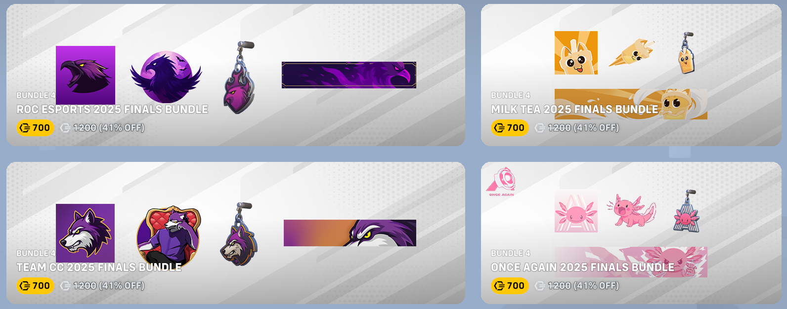Click the 700 price button for ROC Esports
Image resolution: width=787 pixels, height=309 pixels.
(x=35, y=128)
